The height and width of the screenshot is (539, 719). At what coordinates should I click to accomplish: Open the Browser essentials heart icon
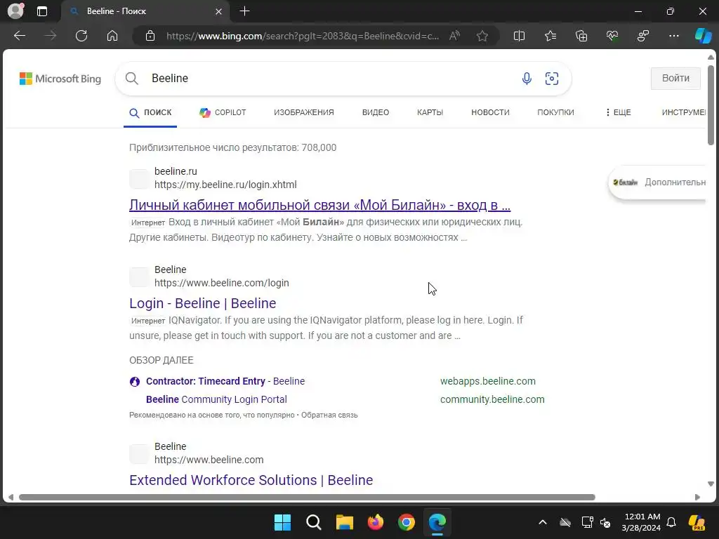coord(612,36)
